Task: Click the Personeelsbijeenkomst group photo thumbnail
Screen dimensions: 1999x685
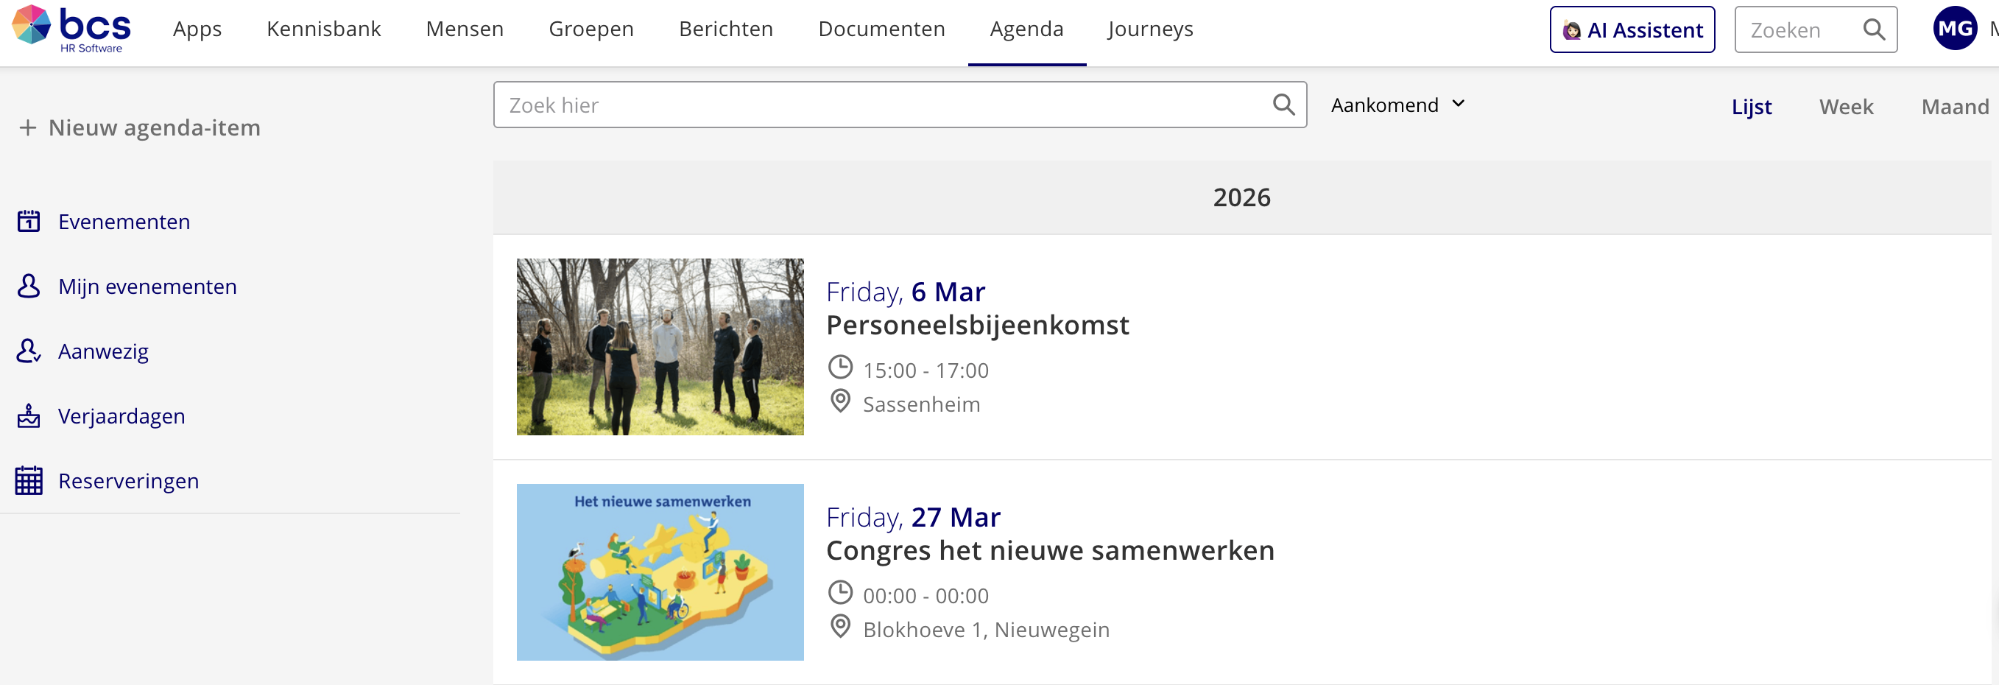Action: (660, 346)
